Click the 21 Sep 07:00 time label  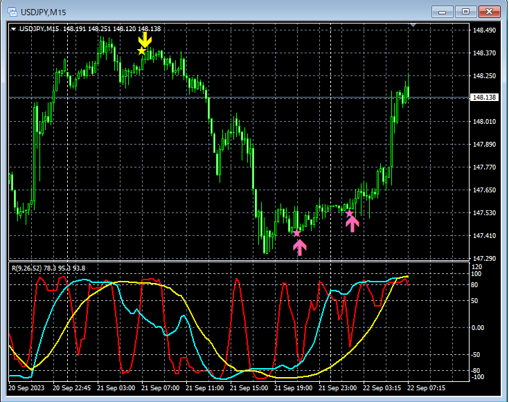[160, 388]
